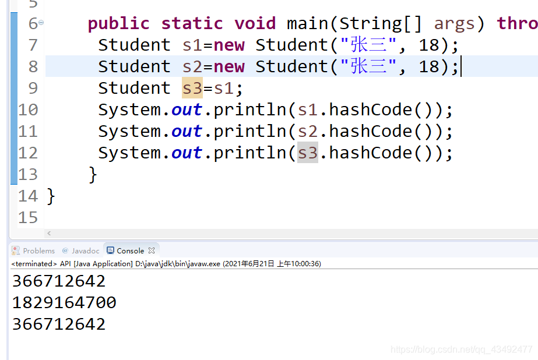The width and height of the screenshot is (538, 360).
Task: Click the variable s1 on line 7
Action: [x=192, y=45]
